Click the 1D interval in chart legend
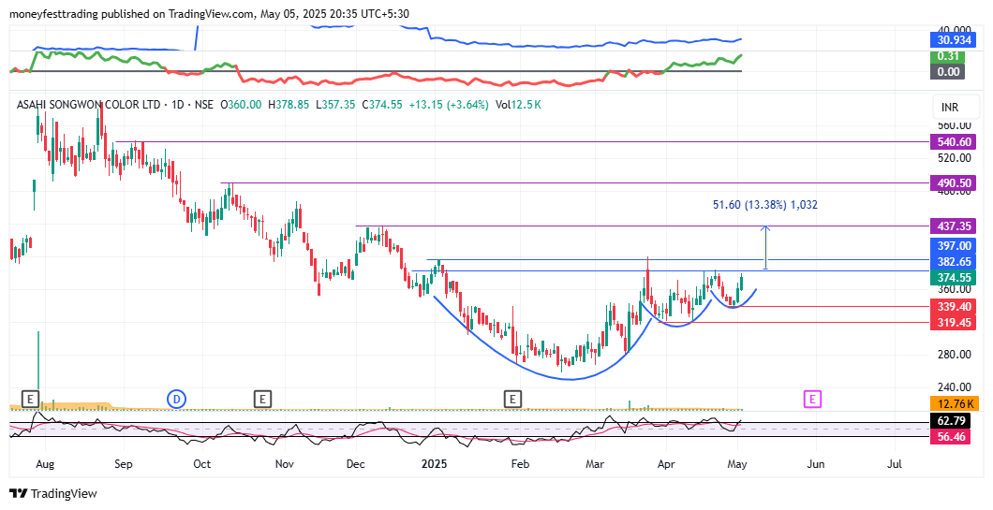The height and width of the screenshot is (510, 993). [x=177, y=105]
